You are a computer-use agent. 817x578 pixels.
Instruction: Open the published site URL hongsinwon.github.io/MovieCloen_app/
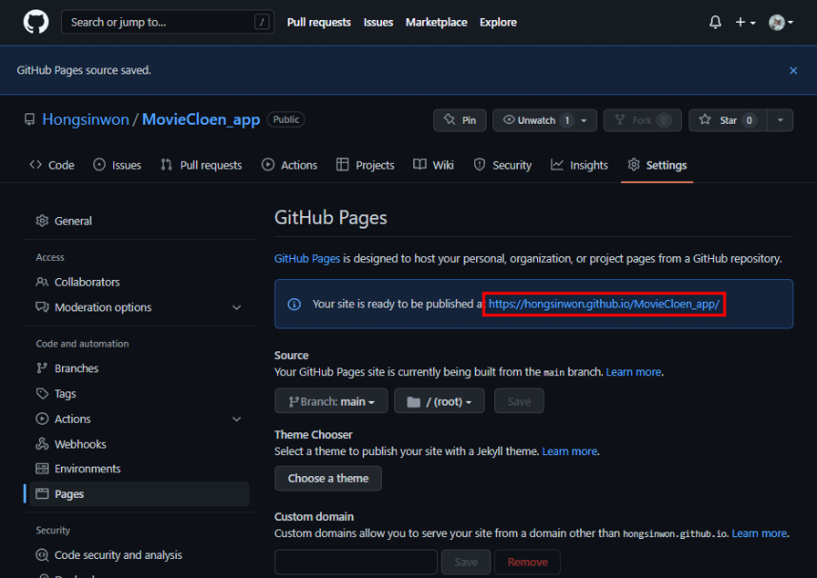604,304
